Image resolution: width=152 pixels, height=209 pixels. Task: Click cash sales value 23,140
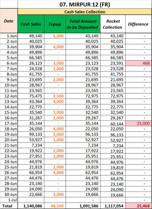tap(31, 184)
